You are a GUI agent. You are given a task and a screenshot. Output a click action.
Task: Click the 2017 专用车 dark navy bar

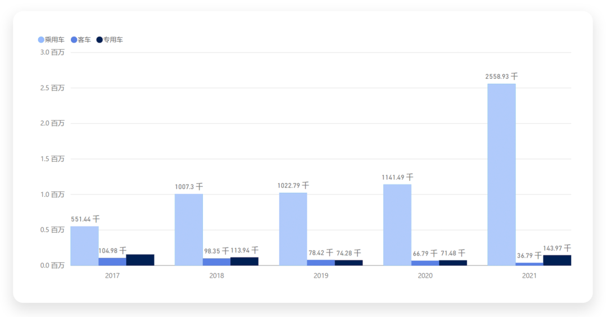140,260
